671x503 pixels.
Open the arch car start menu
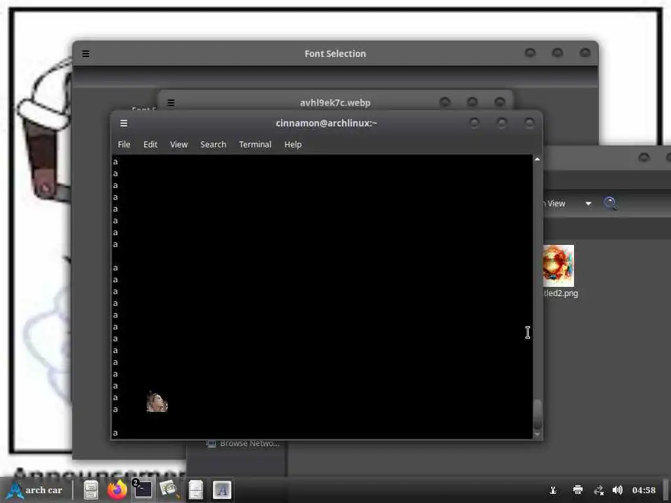(x=35, y=490)
